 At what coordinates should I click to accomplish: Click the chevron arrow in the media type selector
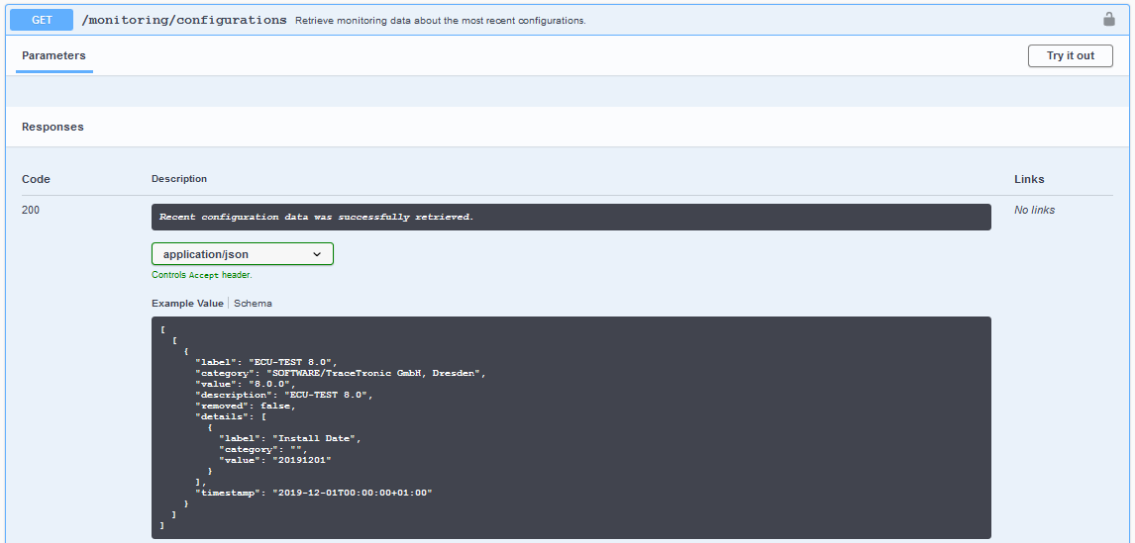click(x=317, y=254)
